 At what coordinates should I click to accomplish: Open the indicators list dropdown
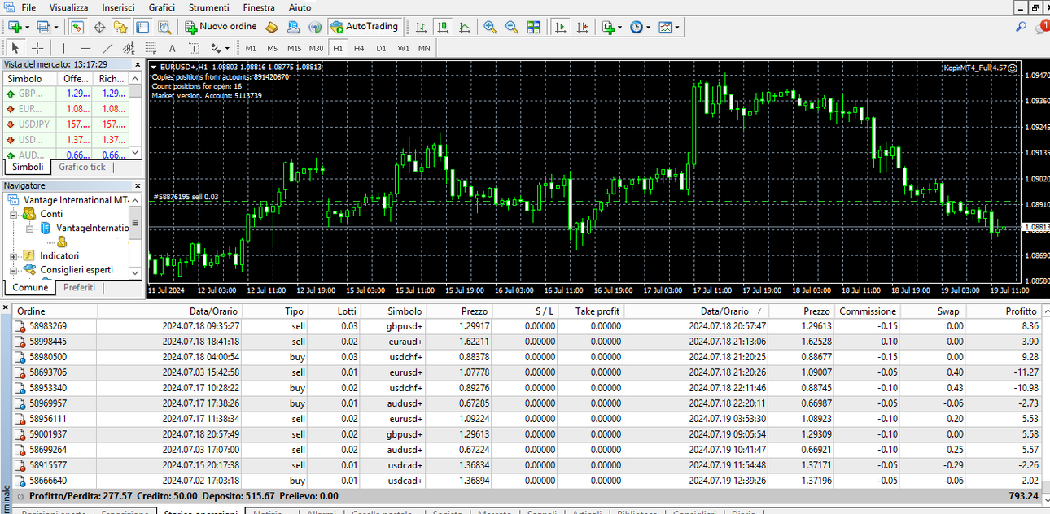pyautogui.click(x=610, y=27)
